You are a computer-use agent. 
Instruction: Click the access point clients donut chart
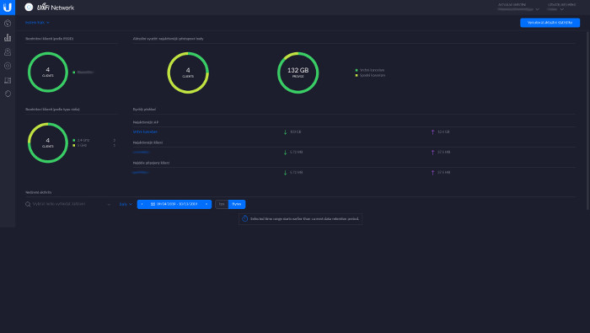pyautogui.click(x=188, y=73)
